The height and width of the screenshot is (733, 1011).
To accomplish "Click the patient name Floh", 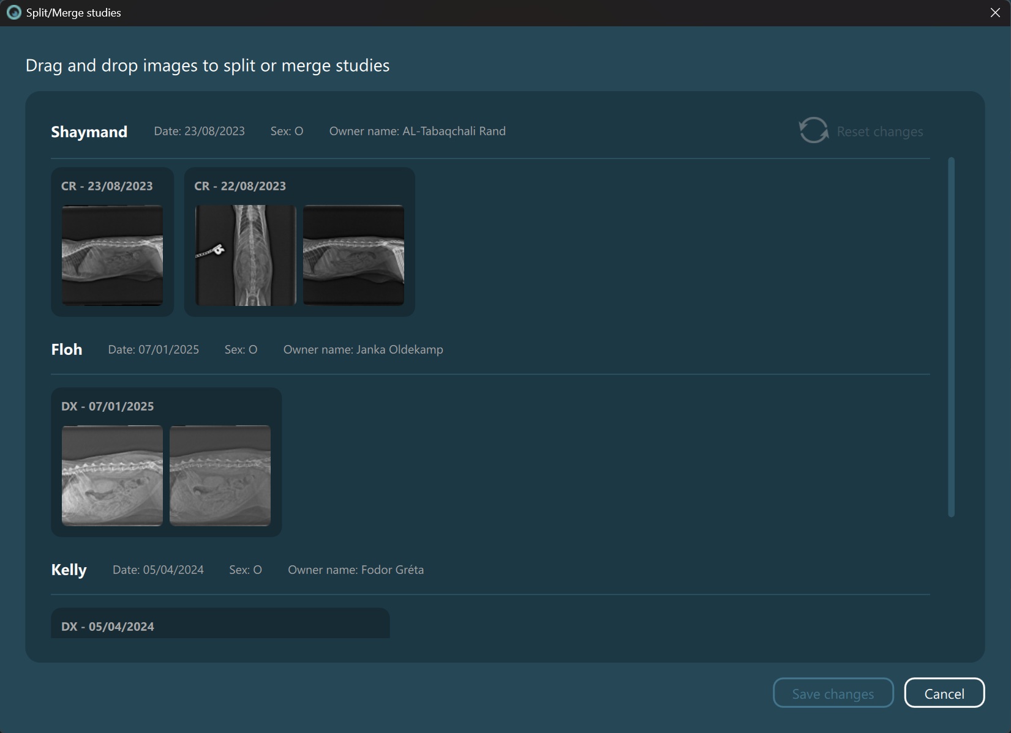I will point(67,349).
